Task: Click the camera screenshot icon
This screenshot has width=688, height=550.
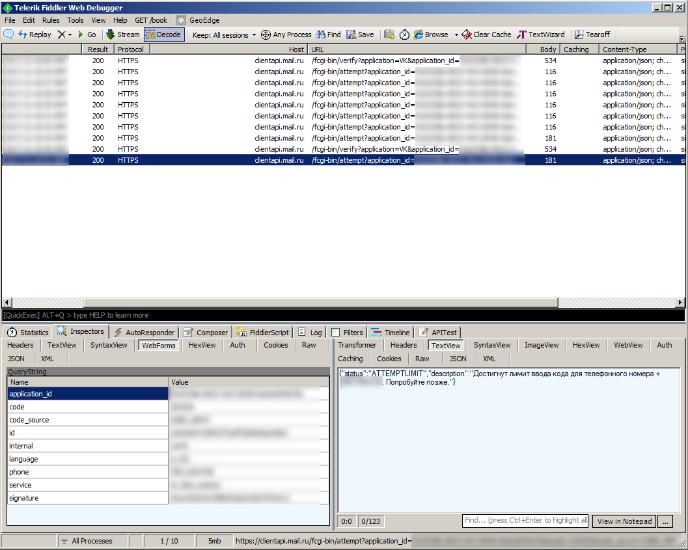Action: (x=389, y=34)
